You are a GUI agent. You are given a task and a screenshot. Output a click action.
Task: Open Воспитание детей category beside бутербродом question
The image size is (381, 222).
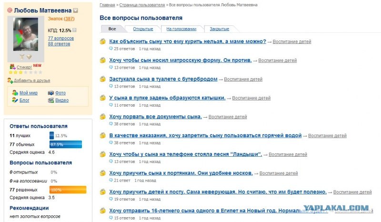coord(243,79)
